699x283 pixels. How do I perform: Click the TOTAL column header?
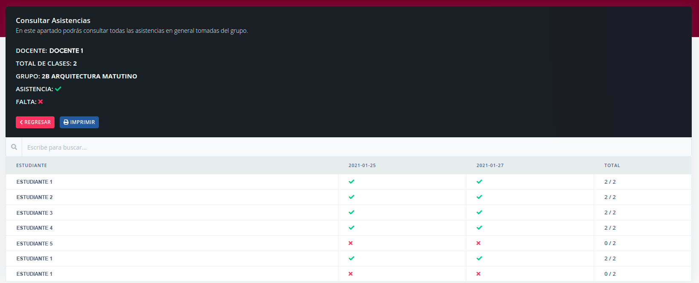(612, 165)
